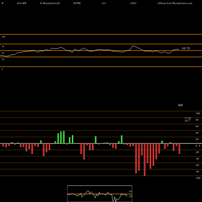
Task: Click the MR axis label "-20"
Action: [x=197, y=152]
